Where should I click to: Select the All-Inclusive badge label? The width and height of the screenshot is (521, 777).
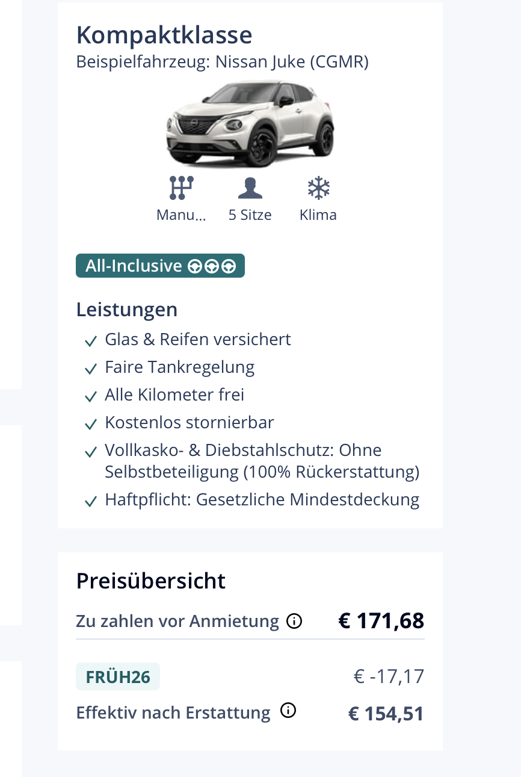pyautogui.click(x=134, y=266)
